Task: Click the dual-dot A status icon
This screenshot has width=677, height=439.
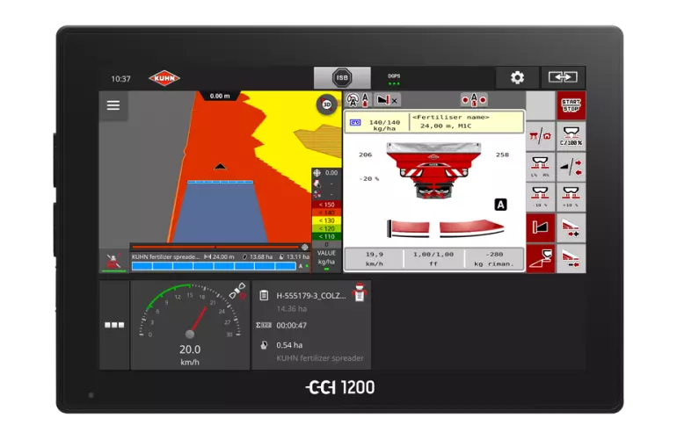Action: [474, 100]
